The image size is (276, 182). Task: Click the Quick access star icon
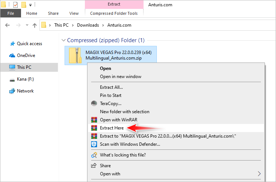[x=12, y=44]
